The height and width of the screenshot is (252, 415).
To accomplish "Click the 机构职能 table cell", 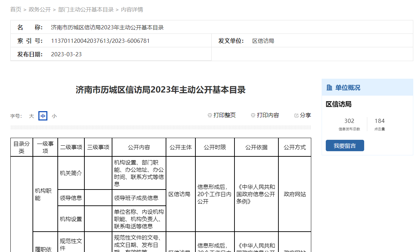I will 45,194.
